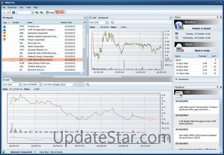Viewport: 224px width, 155px height.
Task: Click the US flag market time icon
Action: coord(177,34)
